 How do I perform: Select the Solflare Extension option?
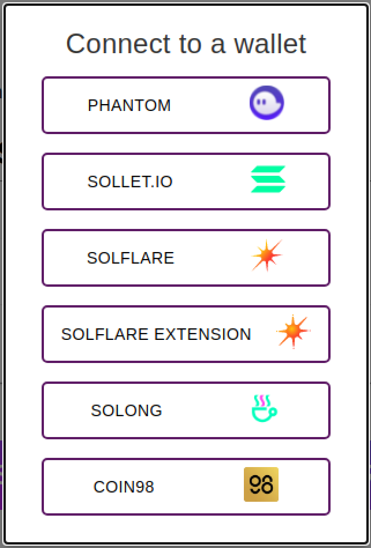(x=185, y=334)
